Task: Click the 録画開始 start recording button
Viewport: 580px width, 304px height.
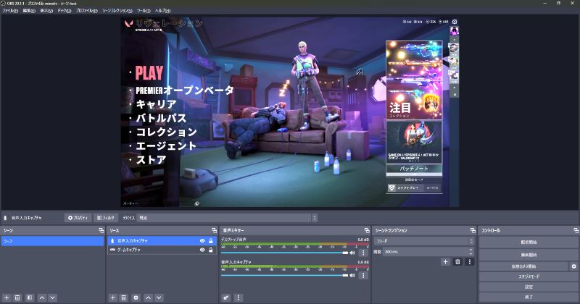Action: click(529, 254)
